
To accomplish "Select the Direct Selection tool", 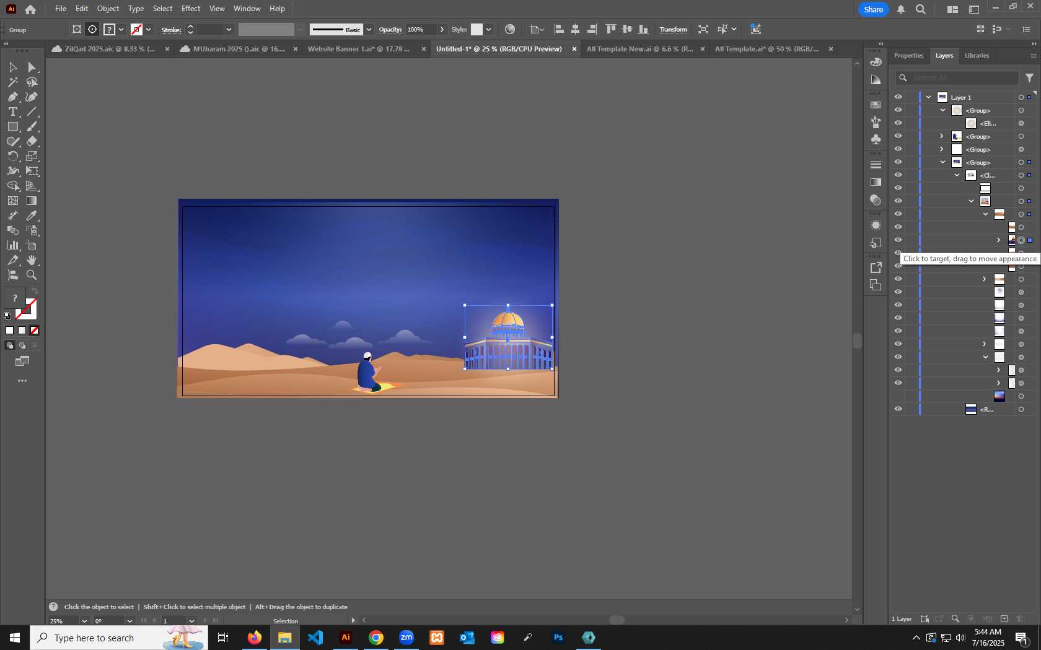I will tap(32, 67).
